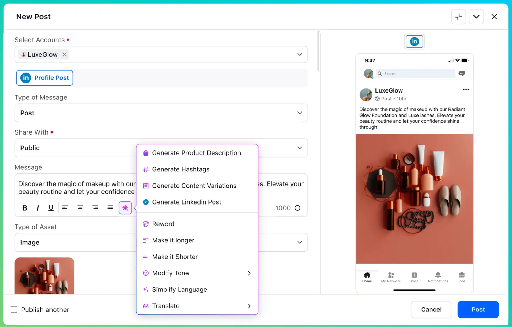Click the LinkedIn icon above the preview
The height and width of the screenshot is (327, 512).
click(414, 42)
